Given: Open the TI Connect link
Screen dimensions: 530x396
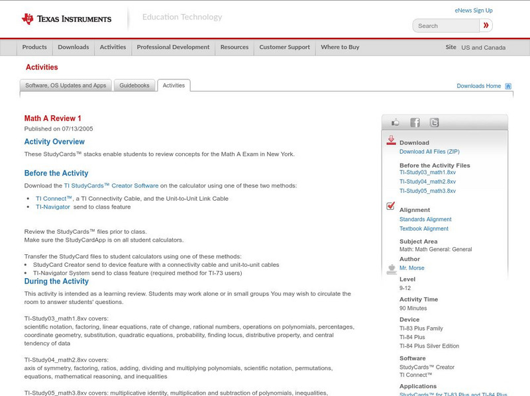Looking at the screenshot, I should pos(54,199).
